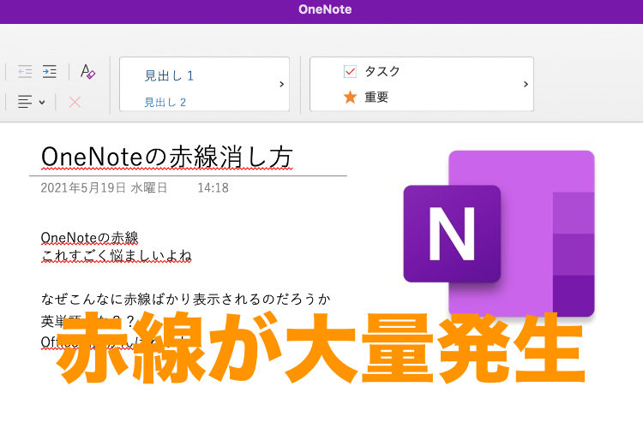Viewport: 643px width, 428px height.
Task: Click the date 2021年5月19日 水曜日
Action: [x=104, y=188]
